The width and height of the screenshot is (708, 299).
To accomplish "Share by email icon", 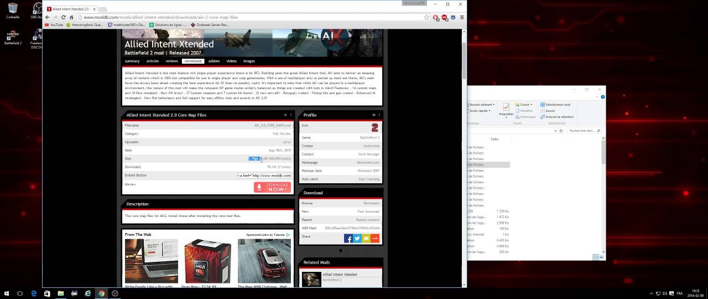I will coord(366,238).
